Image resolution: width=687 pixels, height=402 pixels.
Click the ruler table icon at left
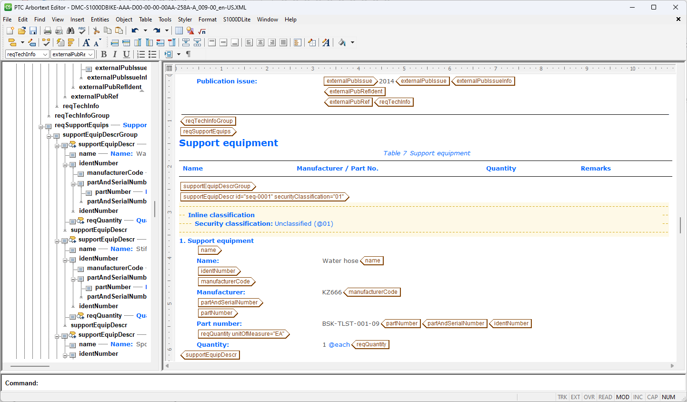[x=169, y=69]
